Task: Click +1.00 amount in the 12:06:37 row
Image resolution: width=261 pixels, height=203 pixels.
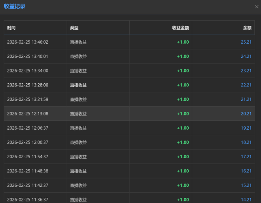Action: (183, 128)
